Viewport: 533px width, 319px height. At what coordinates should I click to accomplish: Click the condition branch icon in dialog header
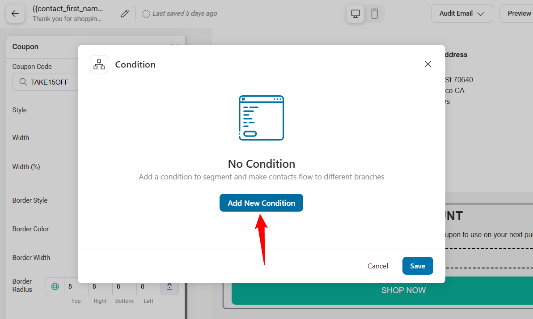99,64
